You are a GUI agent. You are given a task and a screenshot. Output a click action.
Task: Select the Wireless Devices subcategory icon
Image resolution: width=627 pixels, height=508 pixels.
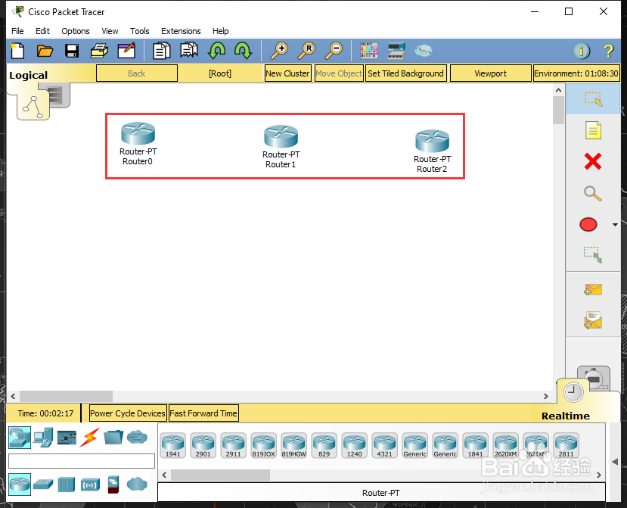coord(90,485)
